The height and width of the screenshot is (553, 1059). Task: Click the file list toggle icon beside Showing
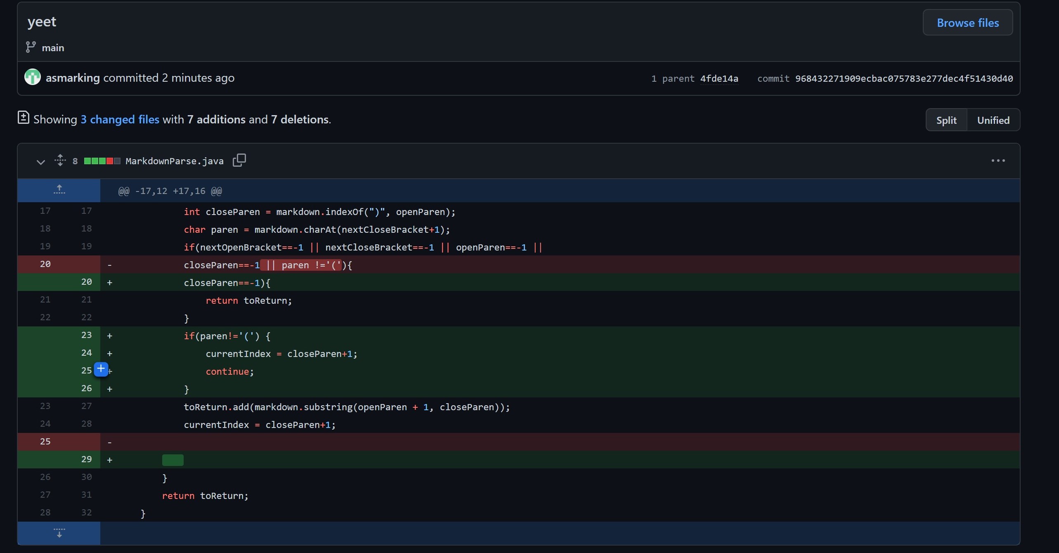pyautogui.click(x=23, y=118)
